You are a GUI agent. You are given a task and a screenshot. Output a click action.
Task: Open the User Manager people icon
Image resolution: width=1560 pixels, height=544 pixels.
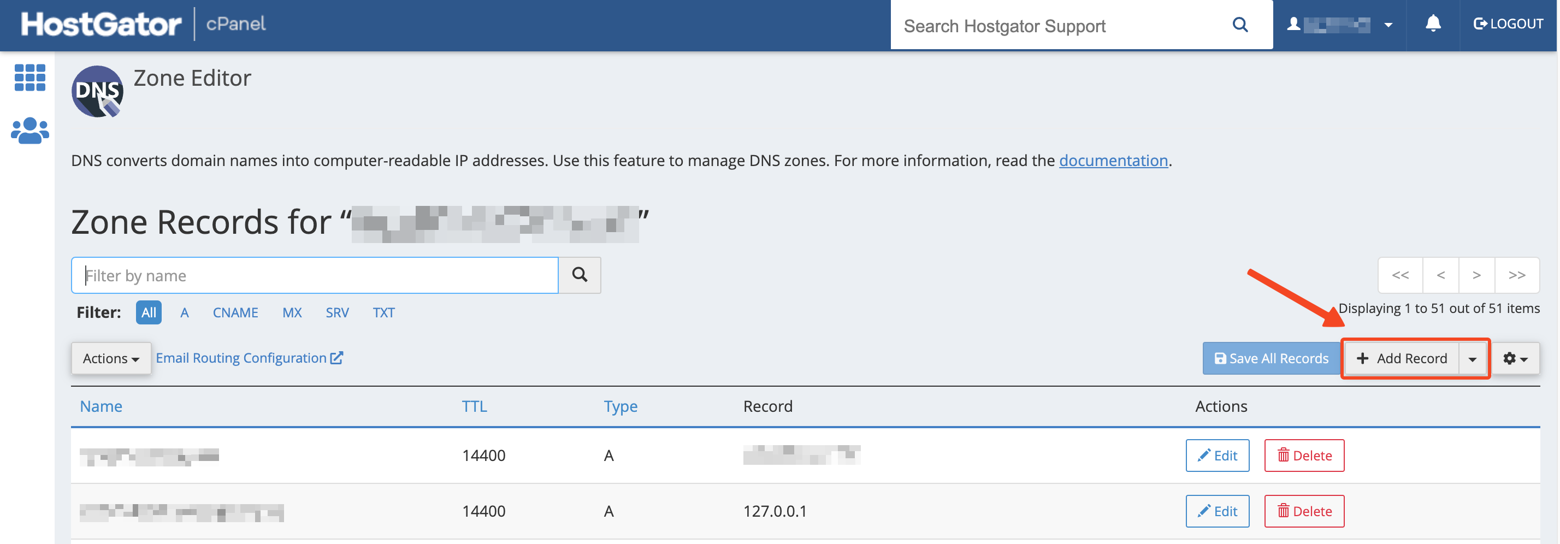coord(29,130)
